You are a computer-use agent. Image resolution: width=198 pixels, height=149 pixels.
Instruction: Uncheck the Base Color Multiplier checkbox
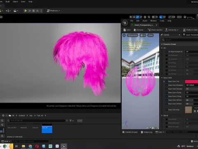[x=167, y=85]
